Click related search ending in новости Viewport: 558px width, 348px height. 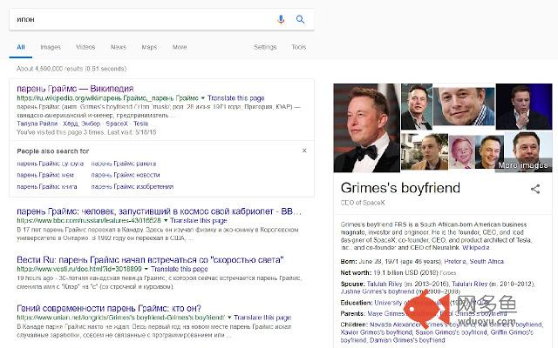coord(126,175)
